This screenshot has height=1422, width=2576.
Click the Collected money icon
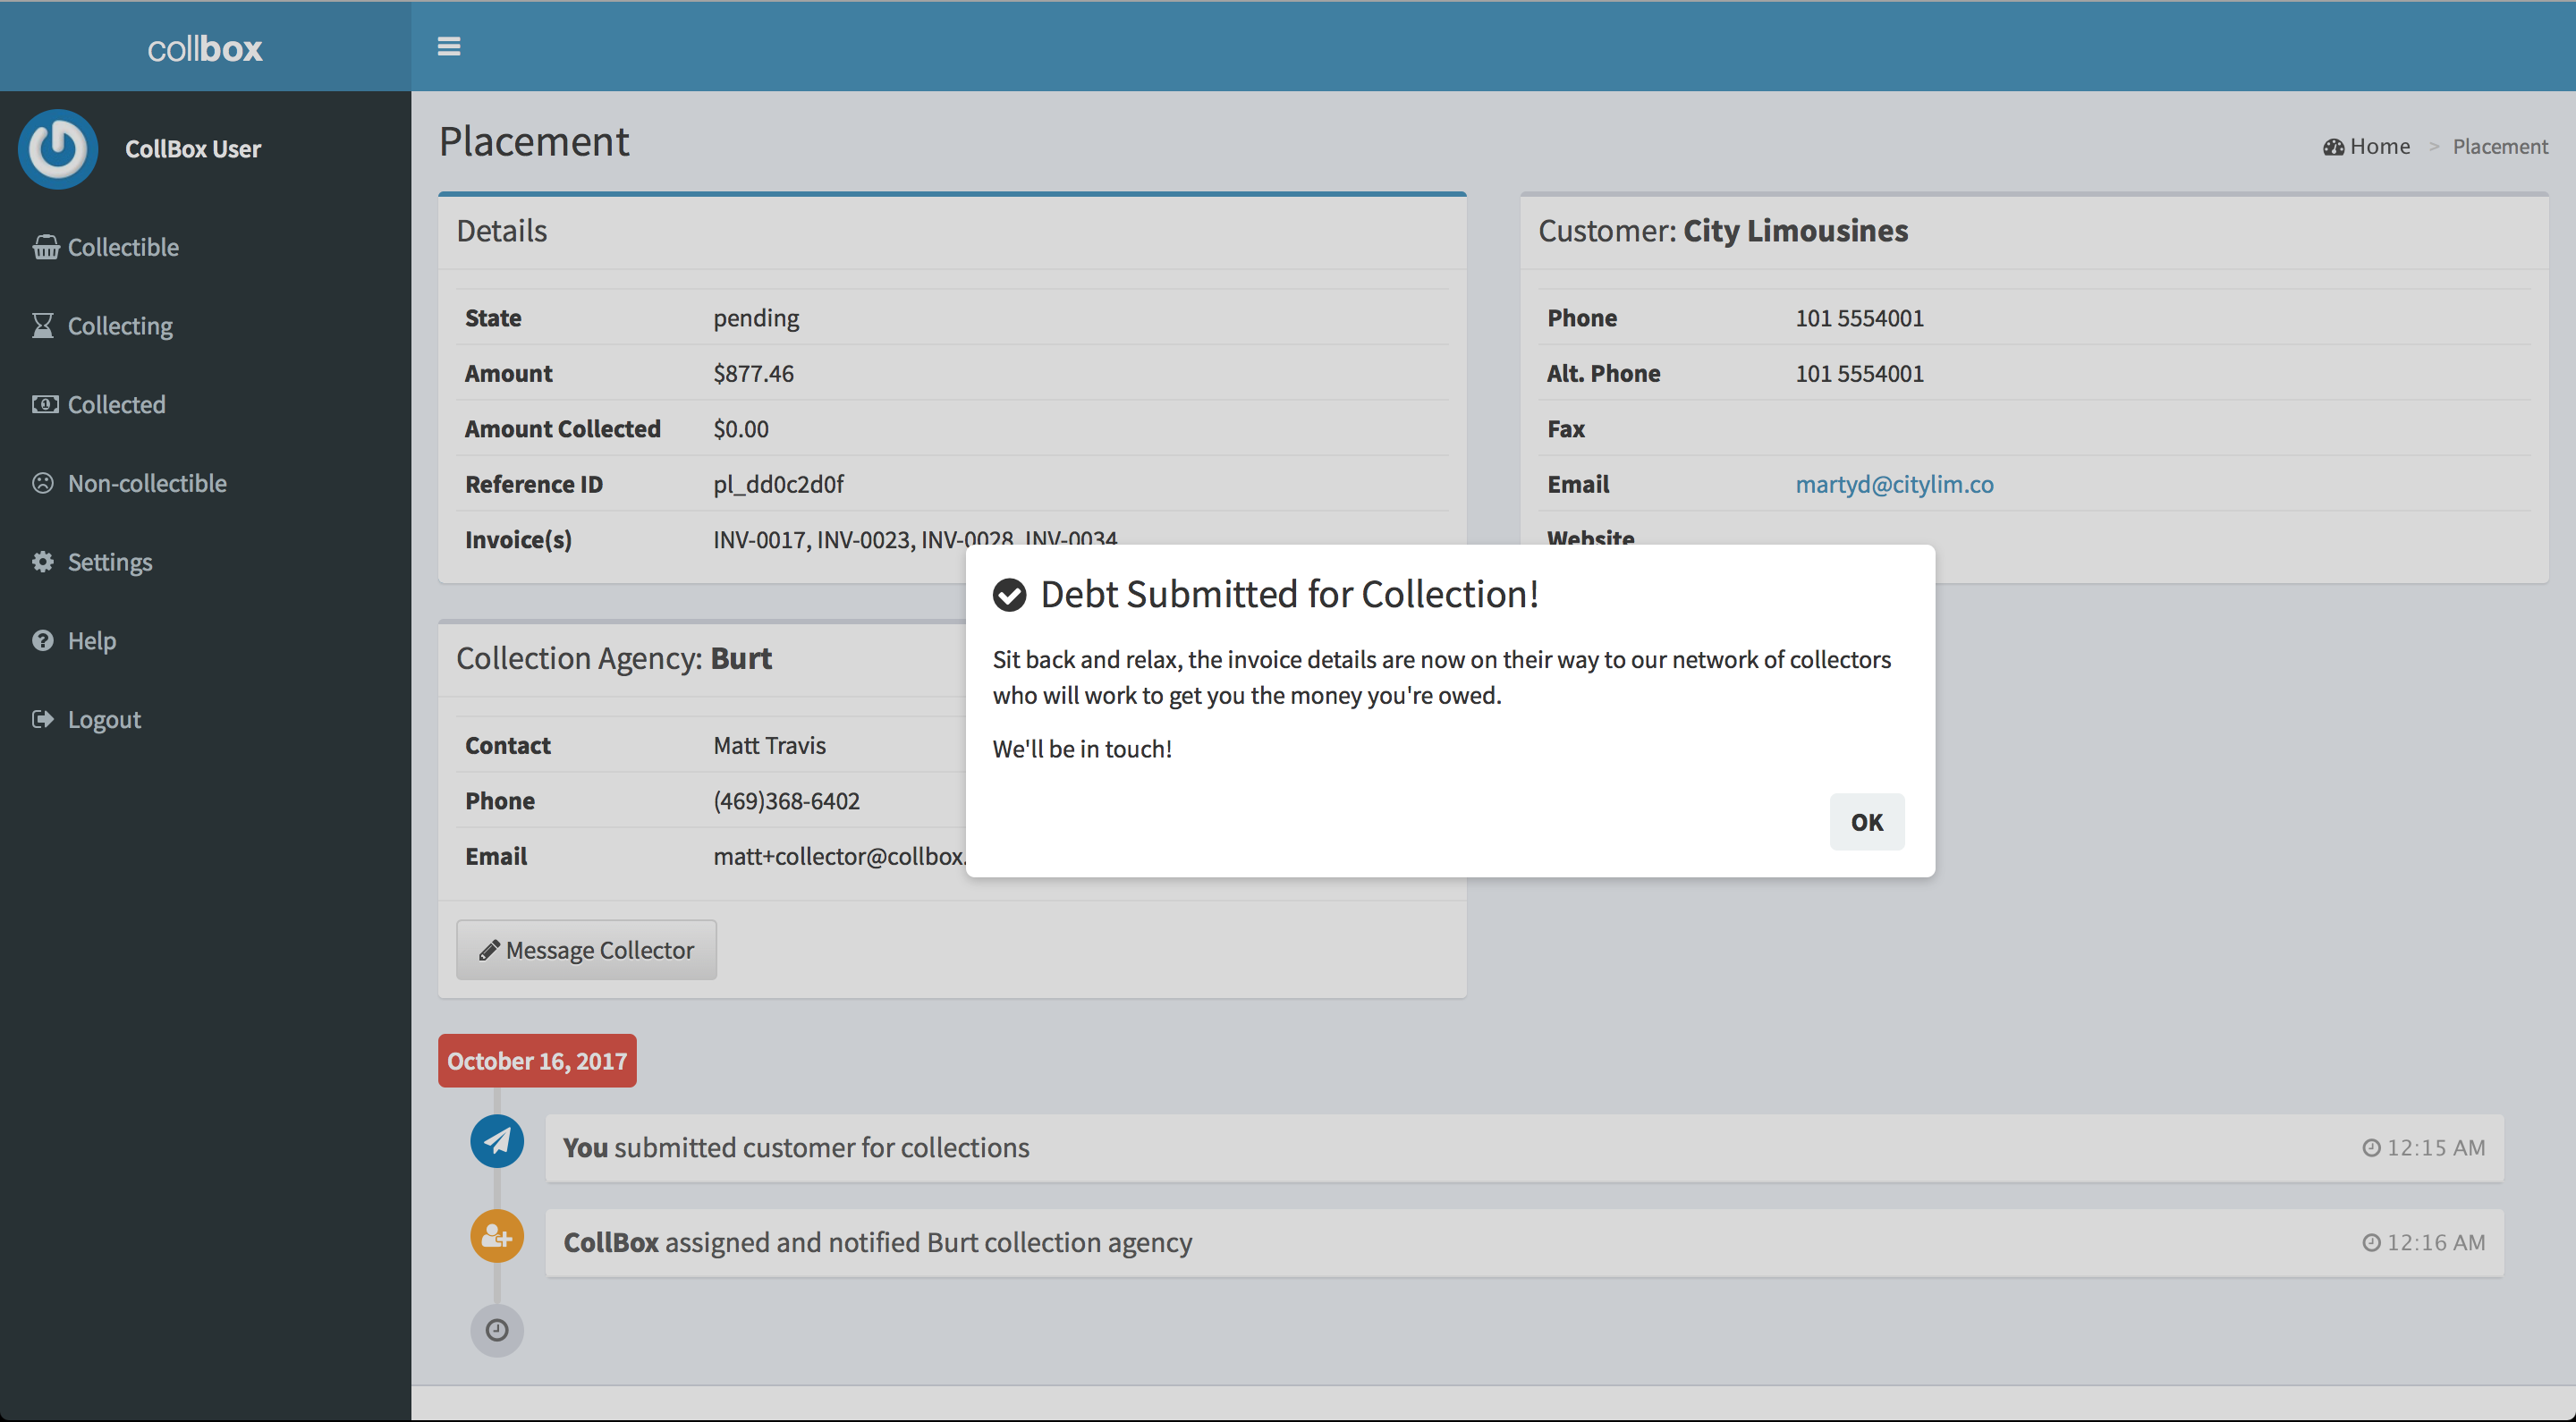44,404
